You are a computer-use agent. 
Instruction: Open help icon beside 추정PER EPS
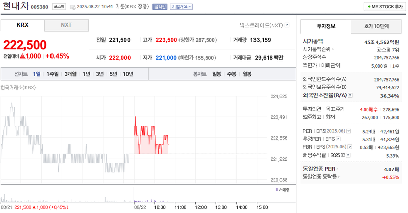(338, 139)
